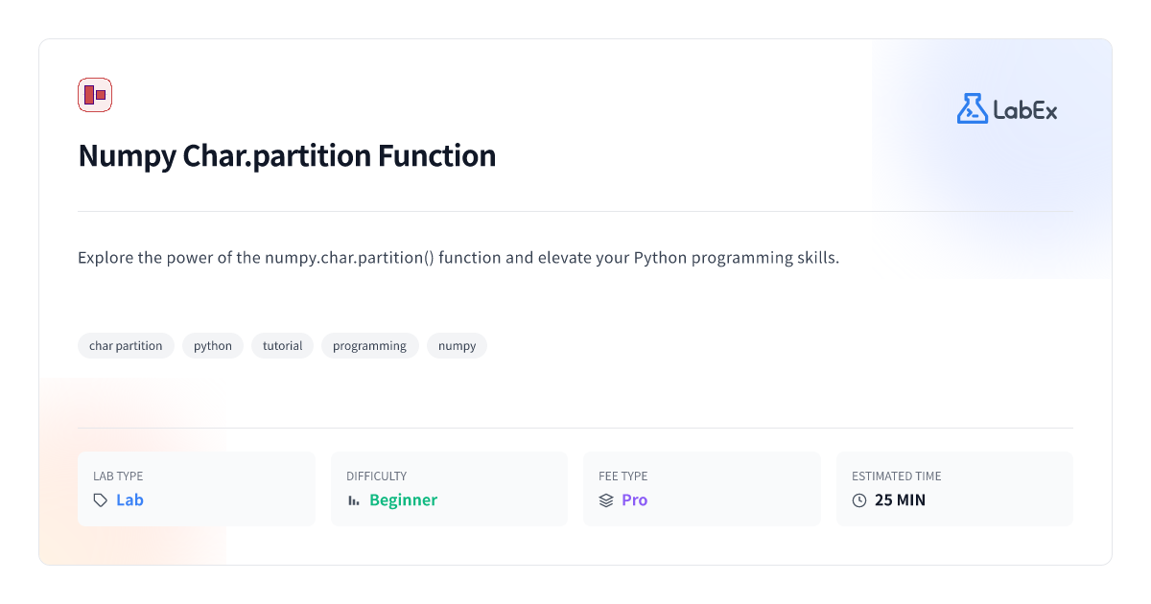This screenshot has height=604, width=1151.
Task: Click the red lab thumbnail icon
Action: [x=95, y=95]
